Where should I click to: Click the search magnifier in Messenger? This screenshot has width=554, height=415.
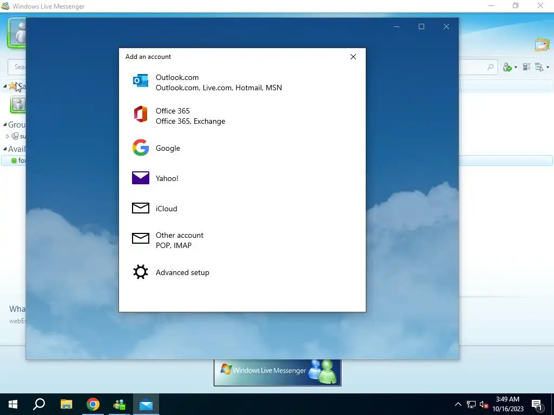click(490, 67)
